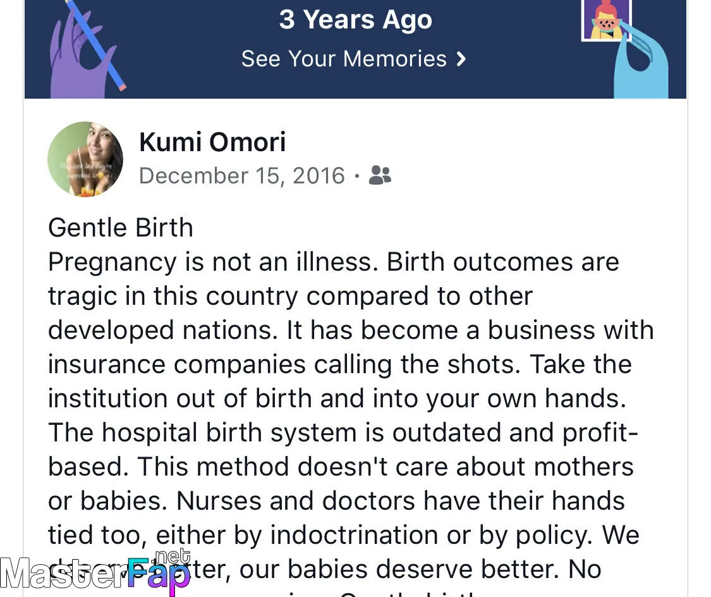711x597 pixels.
Task: Click the MasterFap.net watermark logo
Action: pos(95,572)
